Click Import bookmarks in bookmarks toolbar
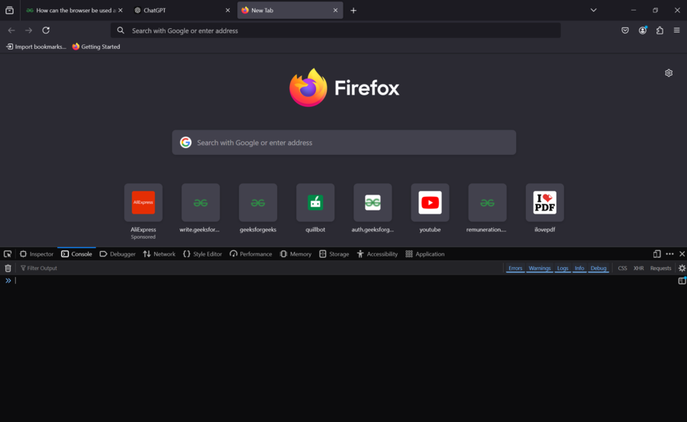The height and width of the screenshot is (422, 687). [x=36, y=47]
